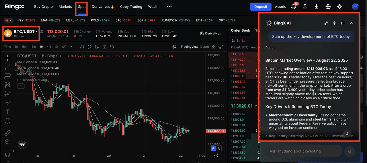Screen dimensions: 367x163
Task: Click the BingX logo
Action: click(14, 6)
